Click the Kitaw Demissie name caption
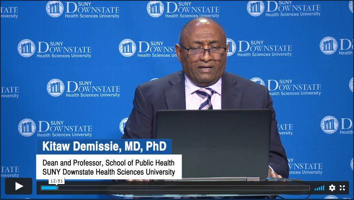Image resolution: width=354 pixels, height=200 pixels. [x=104, y=146]
